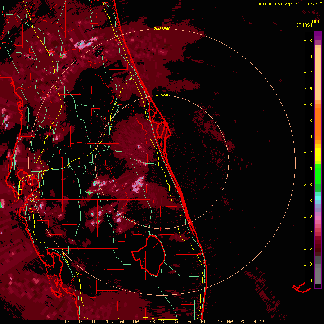Image resolution: width=324 pixels, height=324 pixels.
Task: Select the 8.2 scale value
Action: (308, 72)
